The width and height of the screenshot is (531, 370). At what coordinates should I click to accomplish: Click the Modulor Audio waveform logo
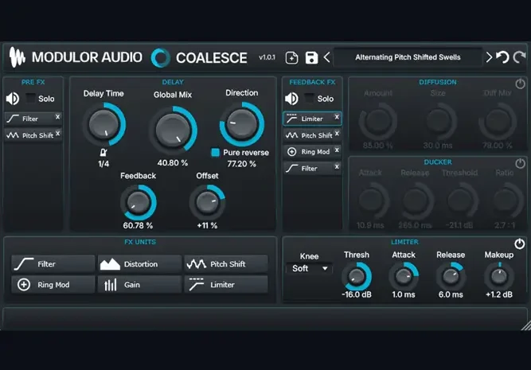[x=17, y=56]
